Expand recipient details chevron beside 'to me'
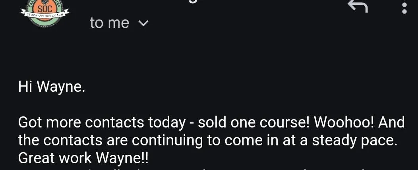This screenshot has width=418, height=170. point(144,23)
